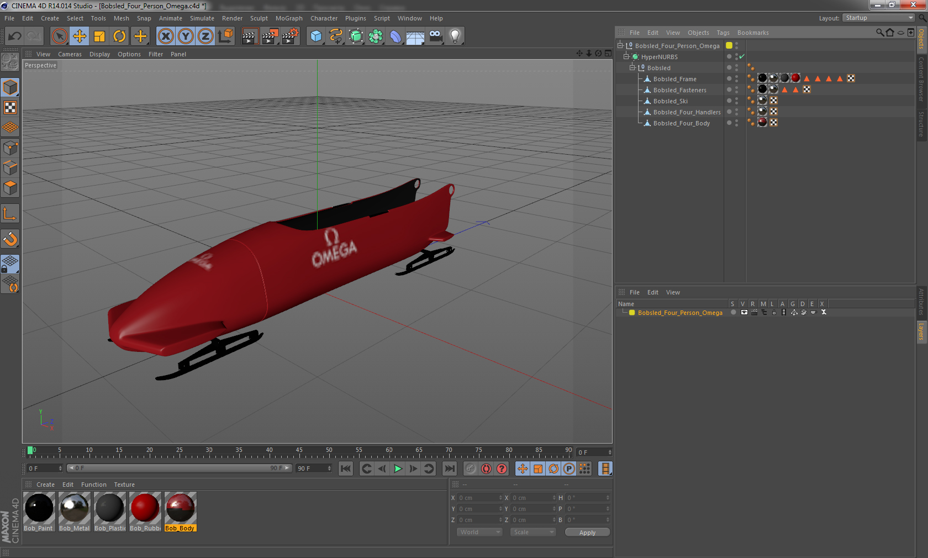Select Bobsled_Four_Handlers in object tree
The height and width of the screenshot is (558, 928).
687,112
